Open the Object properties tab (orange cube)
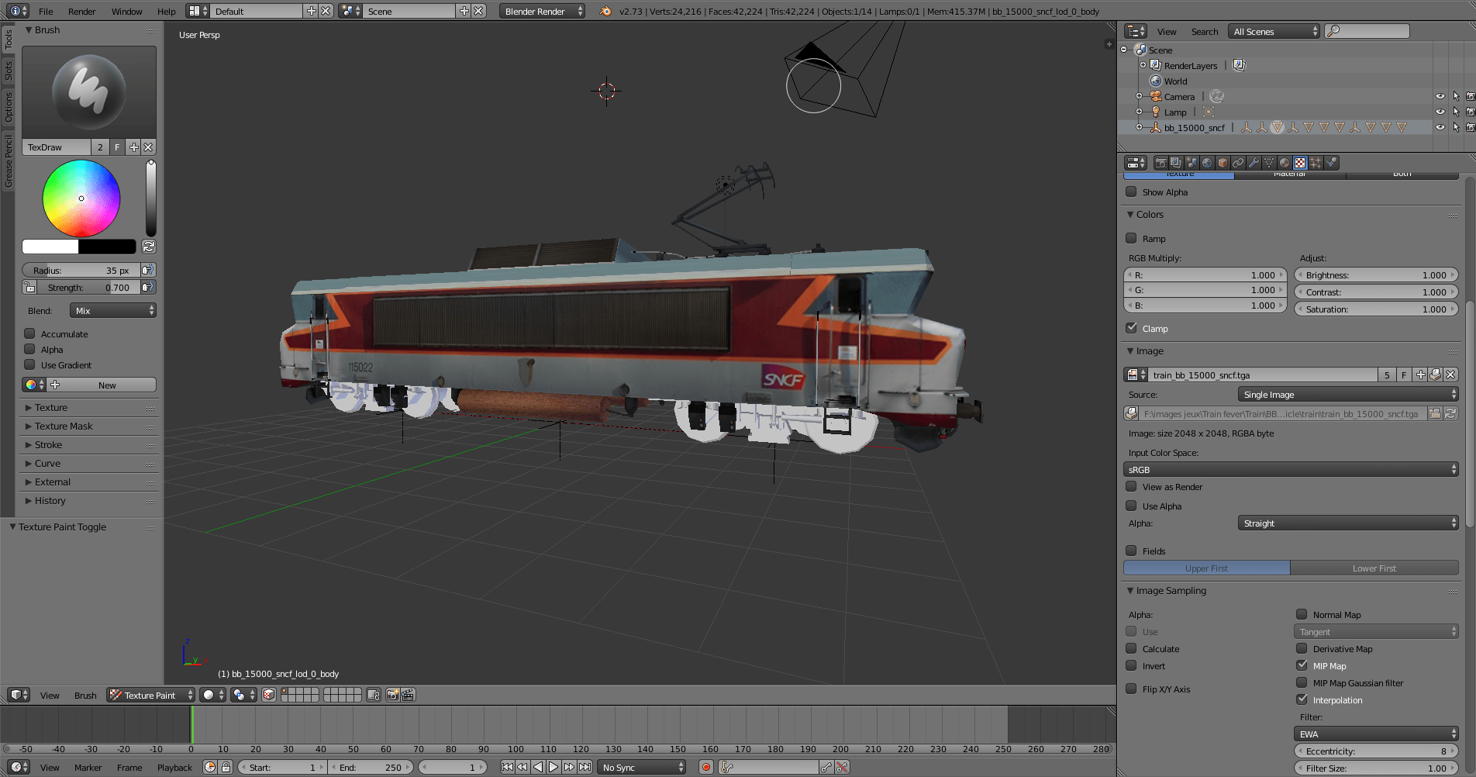Image resolution: width=1476 pixels, height=777 pixels. point(1223,163)
